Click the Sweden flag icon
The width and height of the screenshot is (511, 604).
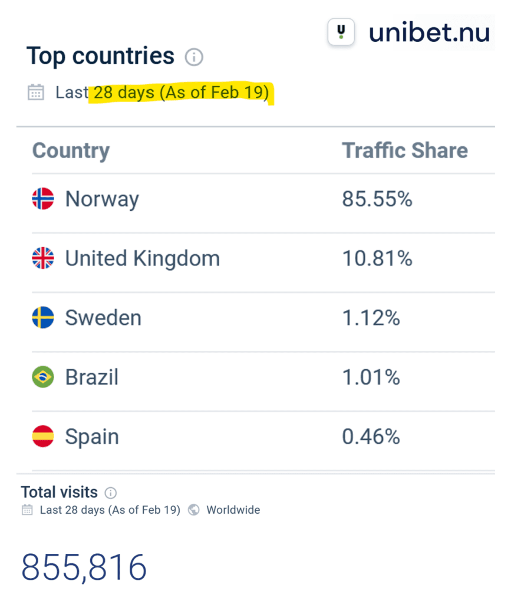coord(42,317)
